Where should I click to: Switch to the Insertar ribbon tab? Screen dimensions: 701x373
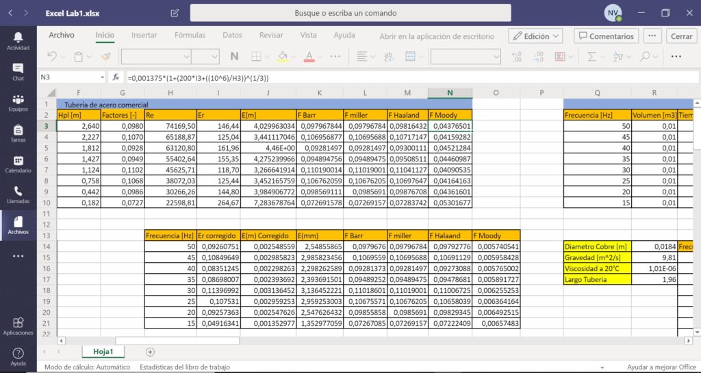(144, 36)
